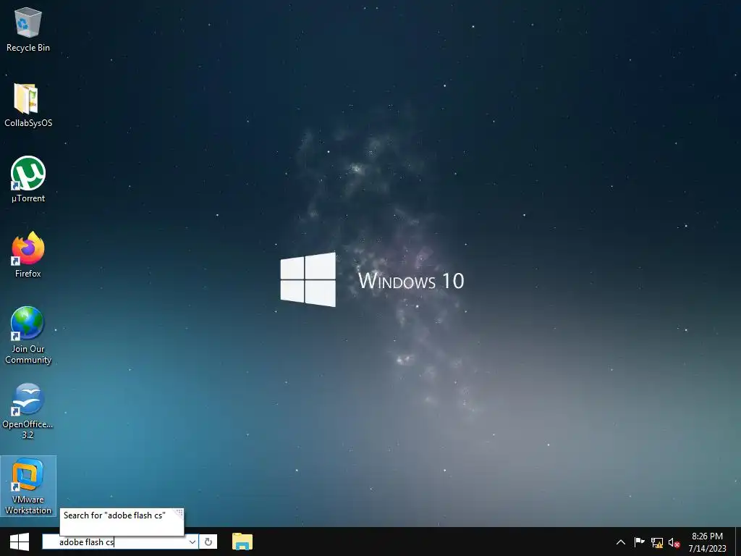Screen dimensions: 741x556
Task: Click the Show Desktop strip
Action: (x=738, y=542)
